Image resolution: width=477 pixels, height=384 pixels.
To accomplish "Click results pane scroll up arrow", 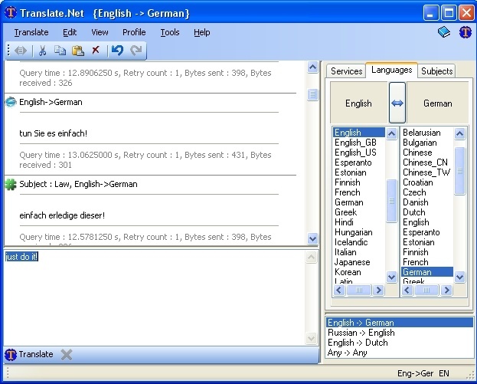I will coord(312,67).
